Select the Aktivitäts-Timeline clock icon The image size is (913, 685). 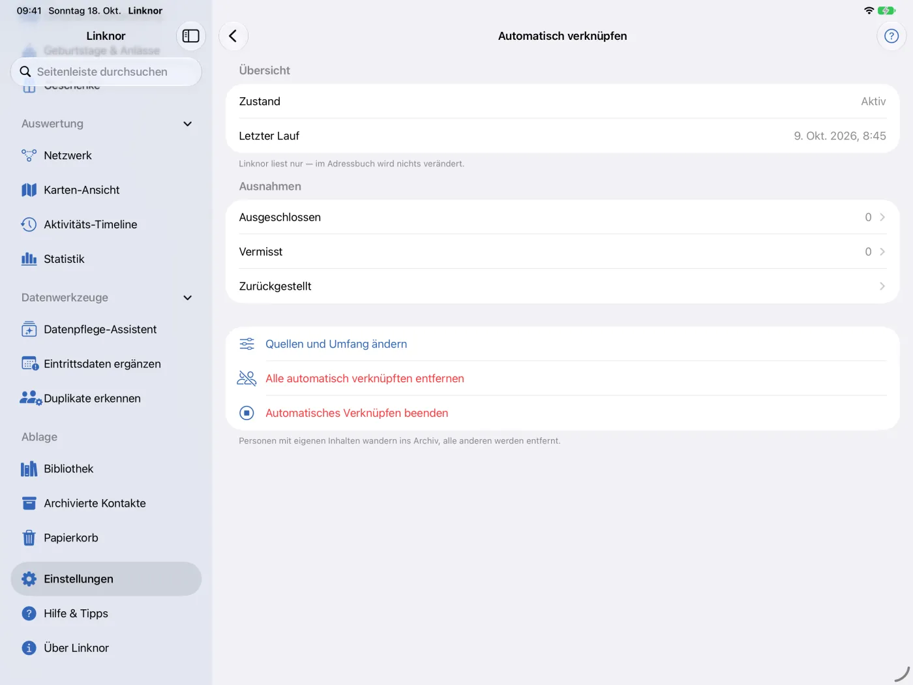click(x=29, y=224)
